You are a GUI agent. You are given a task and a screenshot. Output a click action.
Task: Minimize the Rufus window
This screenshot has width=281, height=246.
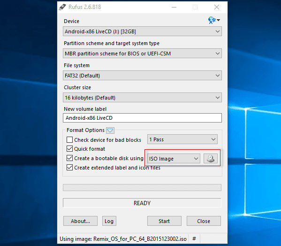174,7
